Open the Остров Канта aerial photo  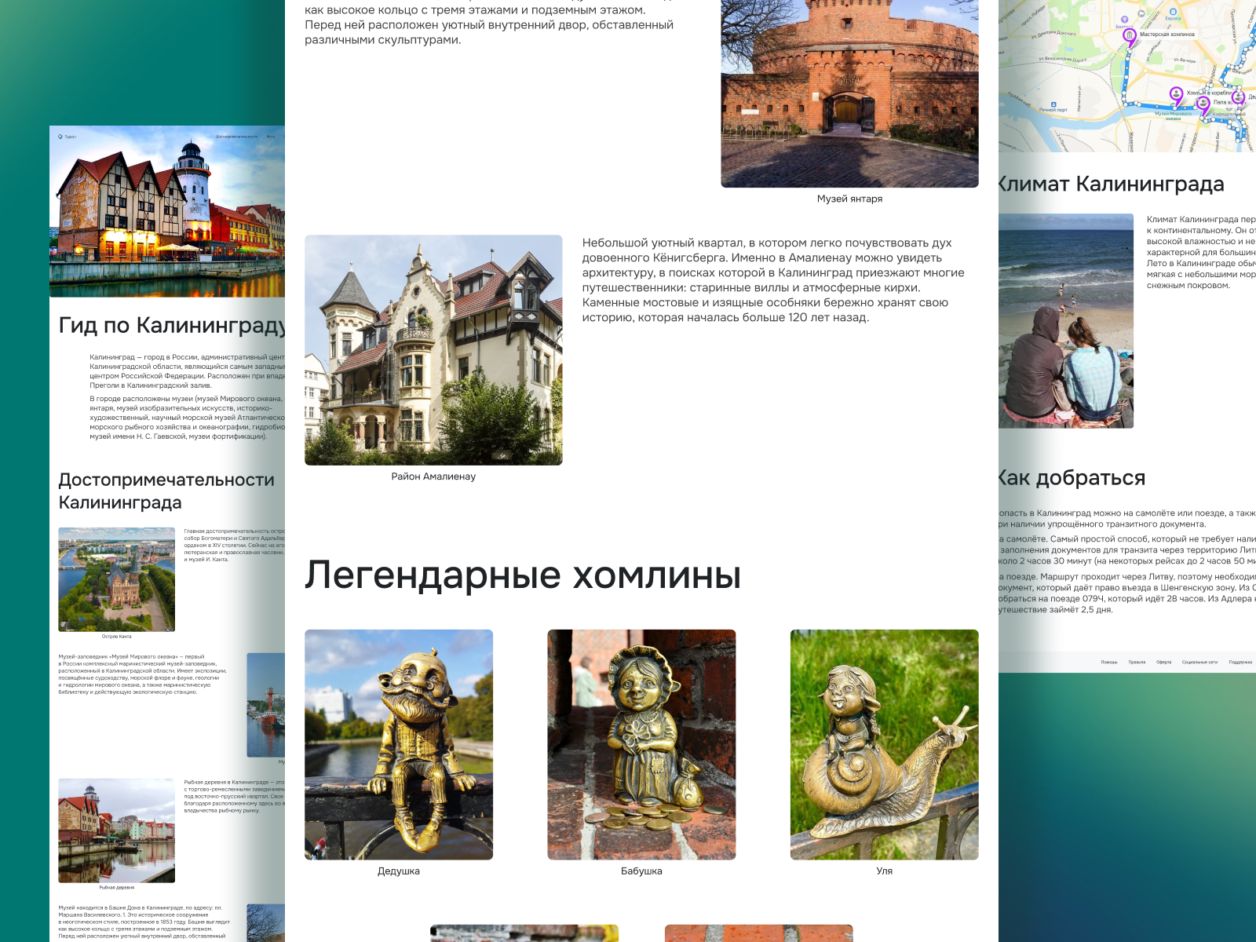(x=116, y=579)
